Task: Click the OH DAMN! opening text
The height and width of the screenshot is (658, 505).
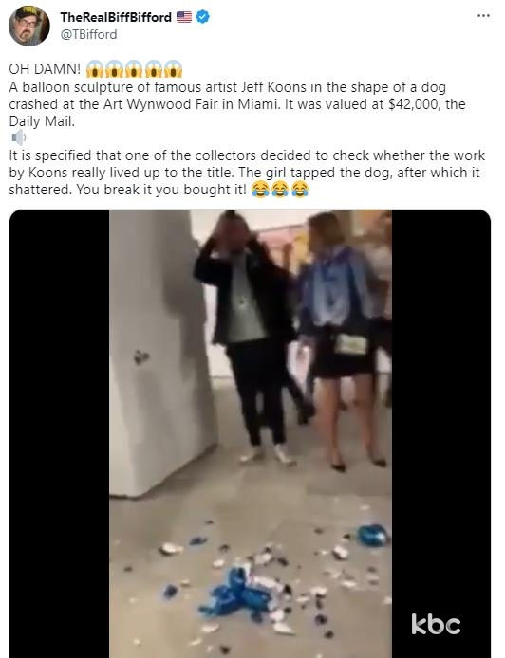Action: tap(45, 69)
